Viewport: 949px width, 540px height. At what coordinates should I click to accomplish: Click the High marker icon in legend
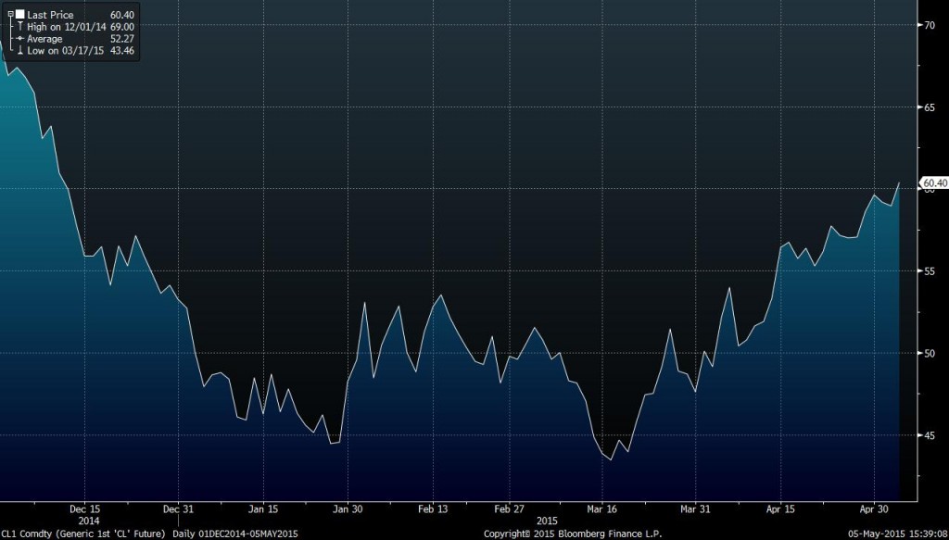19,28
